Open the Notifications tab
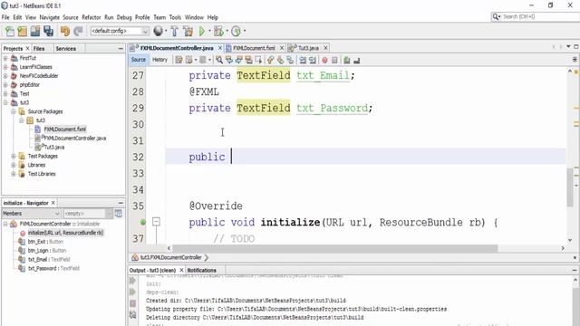The width and height of the screenshot is (580, 326). point(201,270)
